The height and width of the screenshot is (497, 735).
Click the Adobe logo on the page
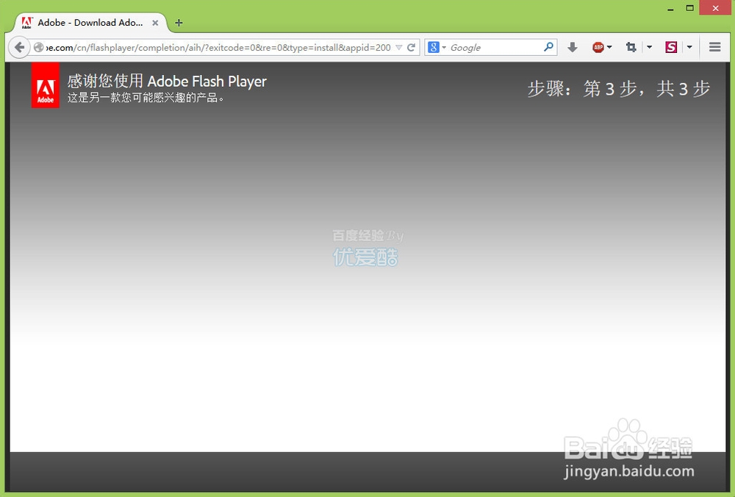coord(45,85)
